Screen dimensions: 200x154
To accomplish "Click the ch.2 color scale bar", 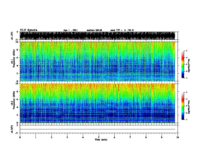I will (183, 106).
